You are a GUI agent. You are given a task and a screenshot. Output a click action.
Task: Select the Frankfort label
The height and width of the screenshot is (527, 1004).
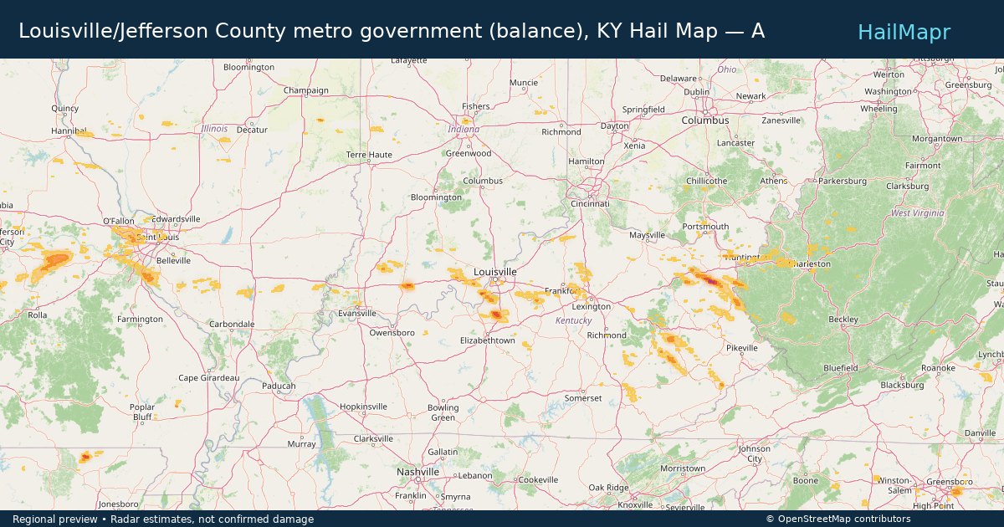561,291
